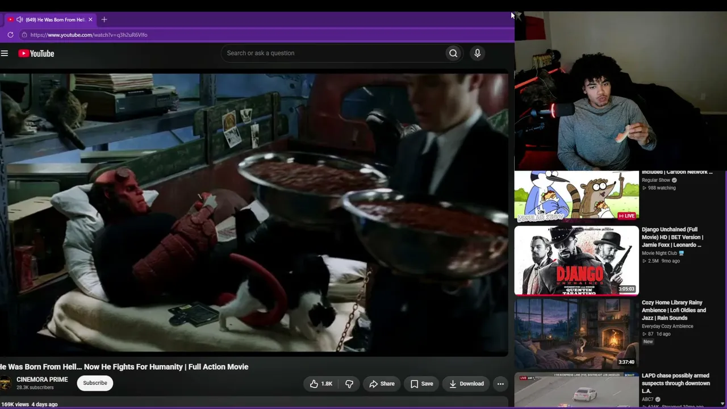Click the '28.3K subscribers' count text
Image resolution: width=727 pixels, height=409 pixels.
coord(35,388)
